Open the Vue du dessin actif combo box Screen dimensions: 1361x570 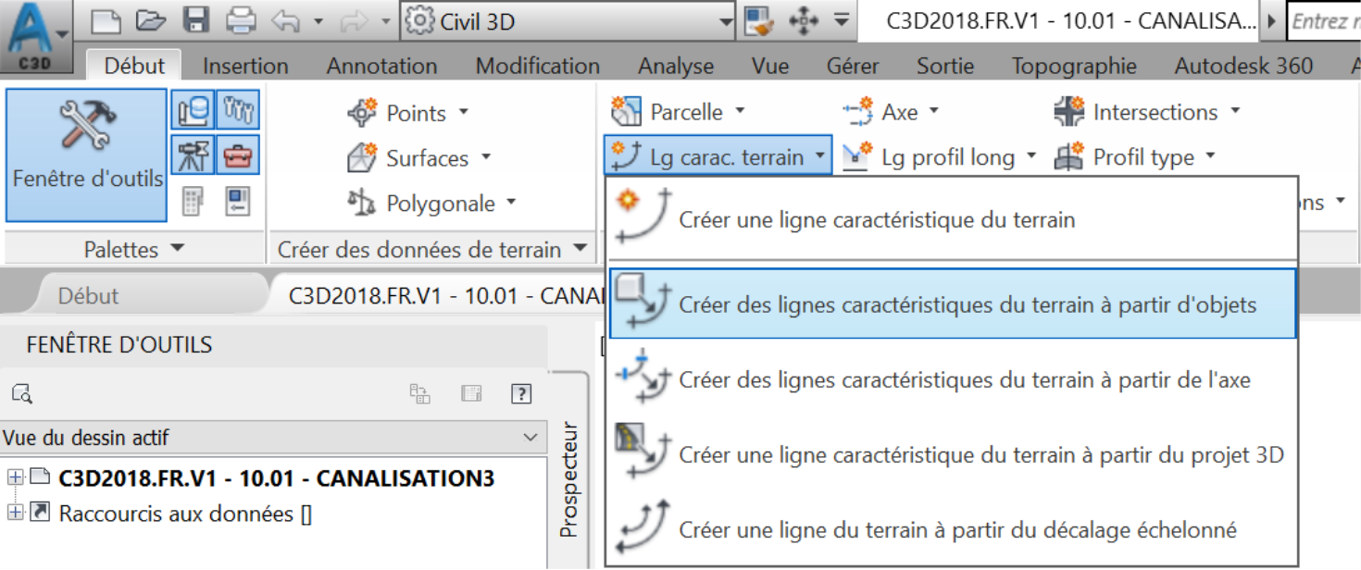click(x=273, y=437)
